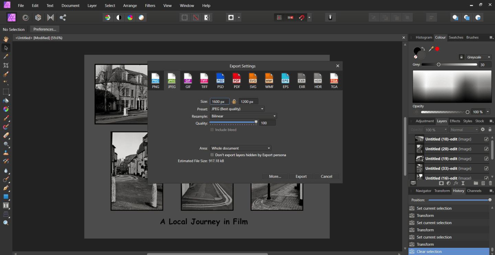The image size is (495, 255).
Task: Adjust the Grey slider in Colour panel
Action: coord(450,65)
